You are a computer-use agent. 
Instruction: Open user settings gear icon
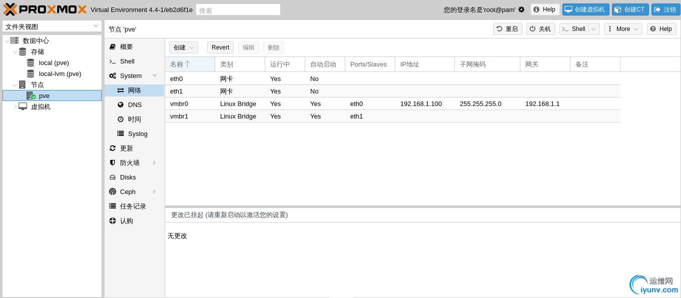521,9
